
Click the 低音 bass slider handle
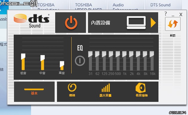point(23,56)
